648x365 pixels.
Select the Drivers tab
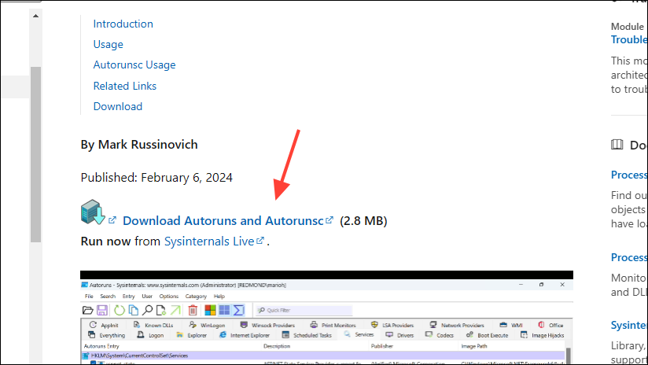click(x=399, y=335)
